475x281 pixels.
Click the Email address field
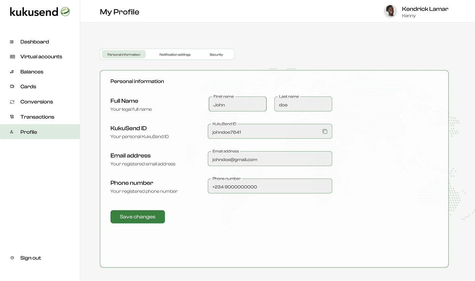pyautogui.click(x=270, y=159)
